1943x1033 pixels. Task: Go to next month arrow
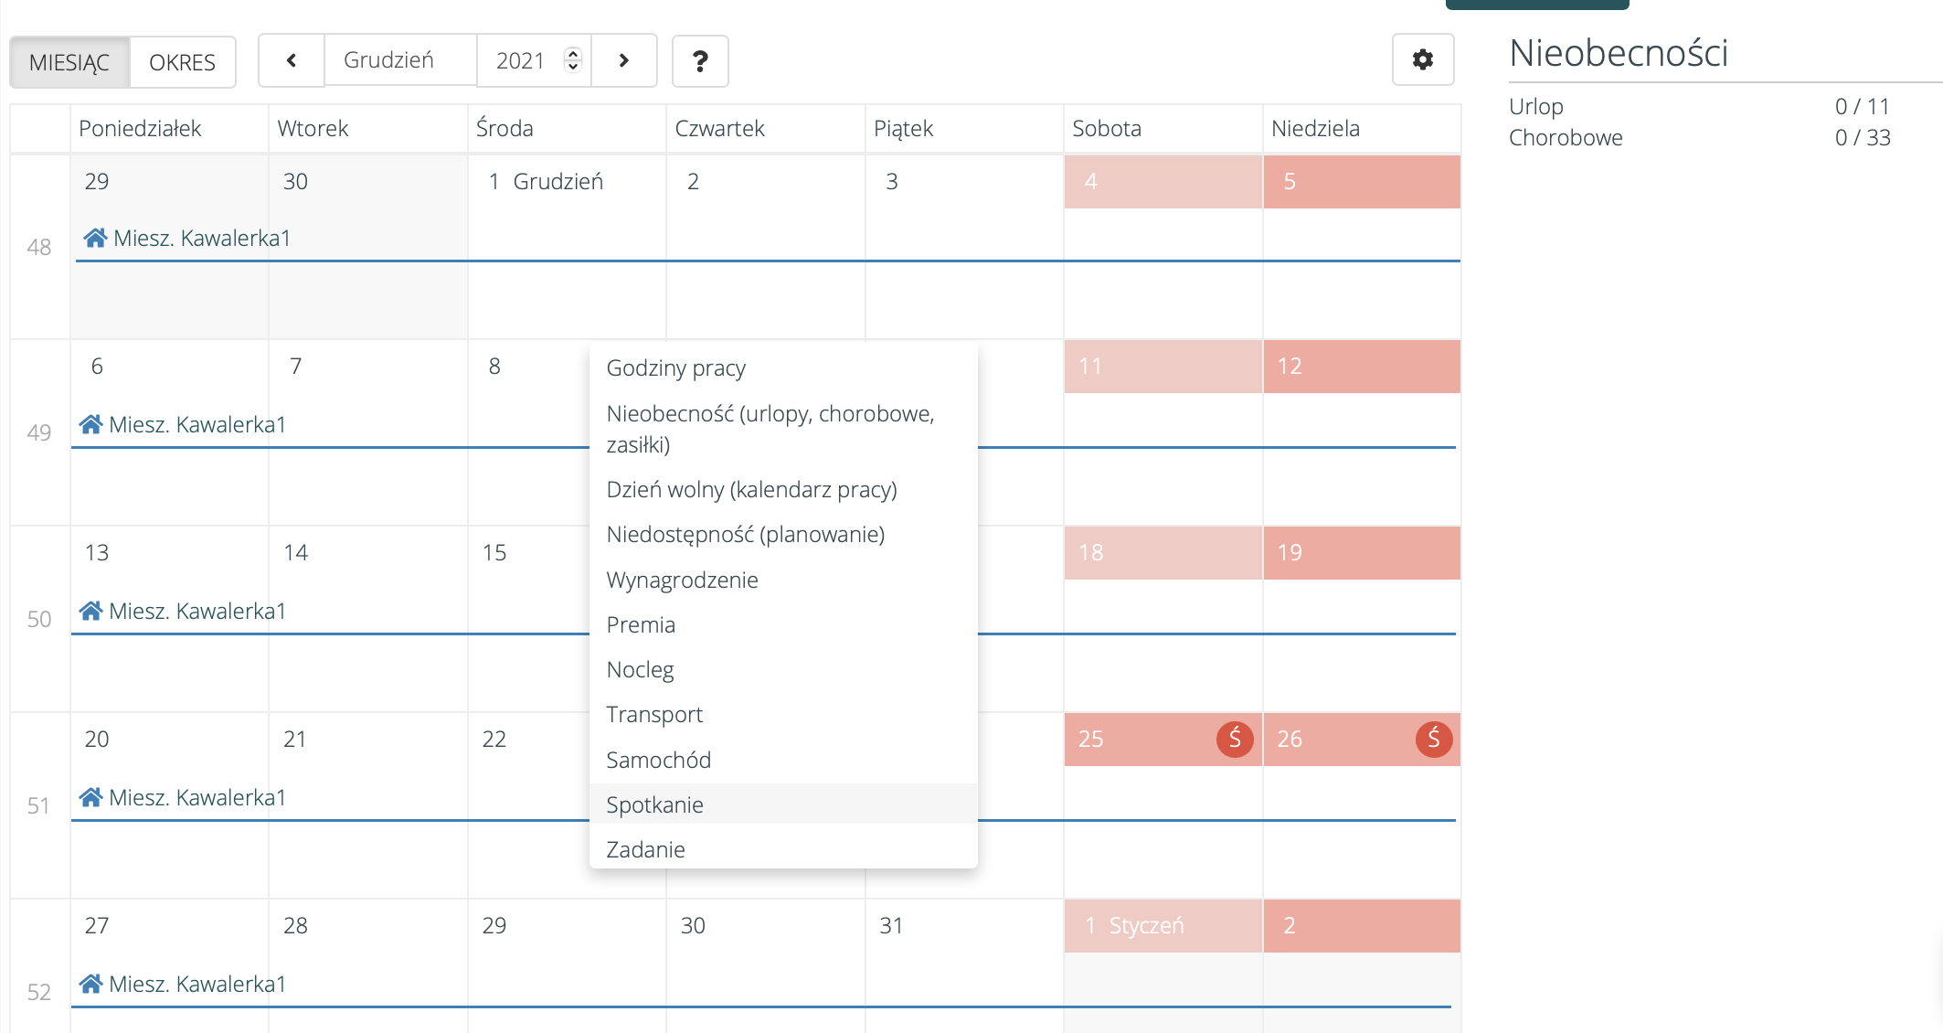pyautogui.click(x=624, y=60)
